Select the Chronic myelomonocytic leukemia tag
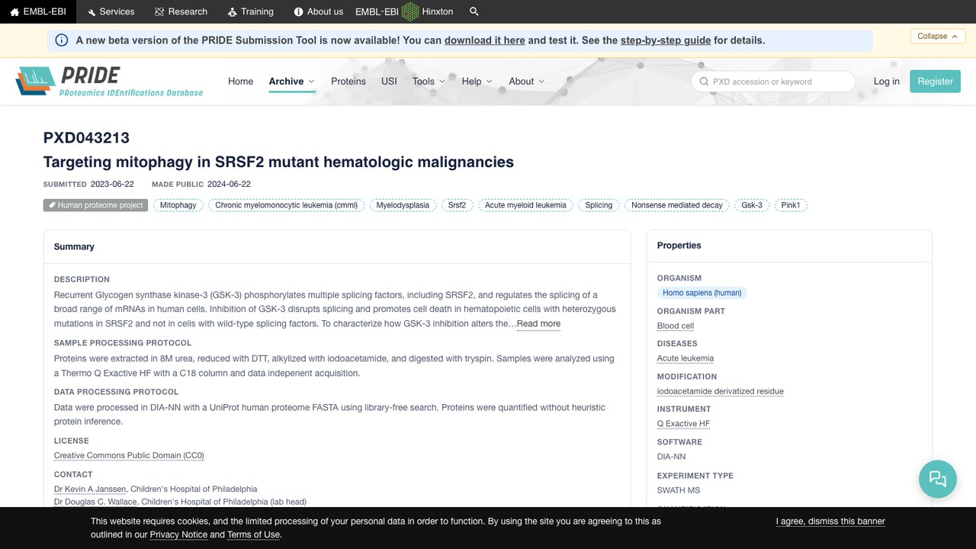Screen dimensions: 976x549 tap(286, 205)
